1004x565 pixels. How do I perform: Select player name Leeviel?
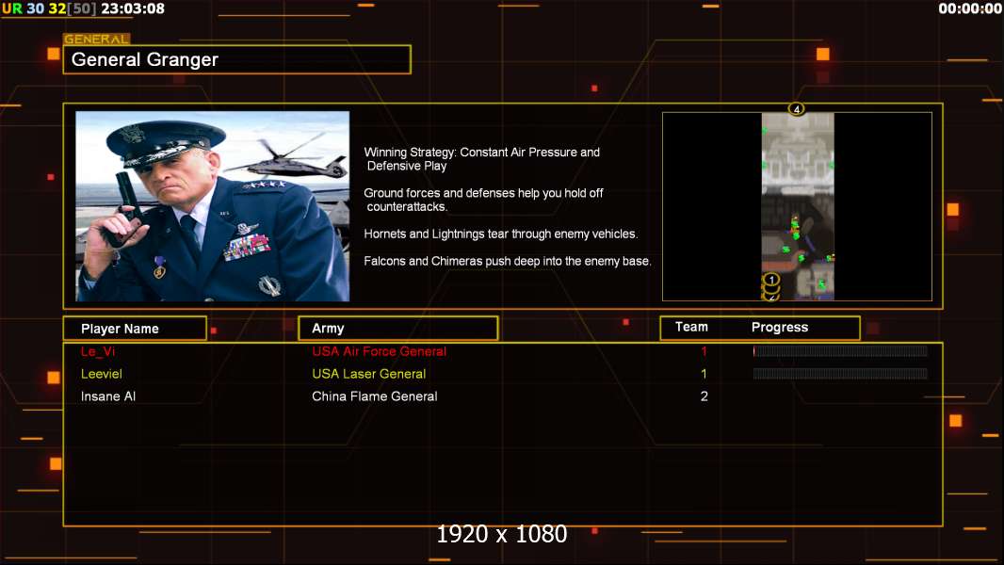pos(101,374)
